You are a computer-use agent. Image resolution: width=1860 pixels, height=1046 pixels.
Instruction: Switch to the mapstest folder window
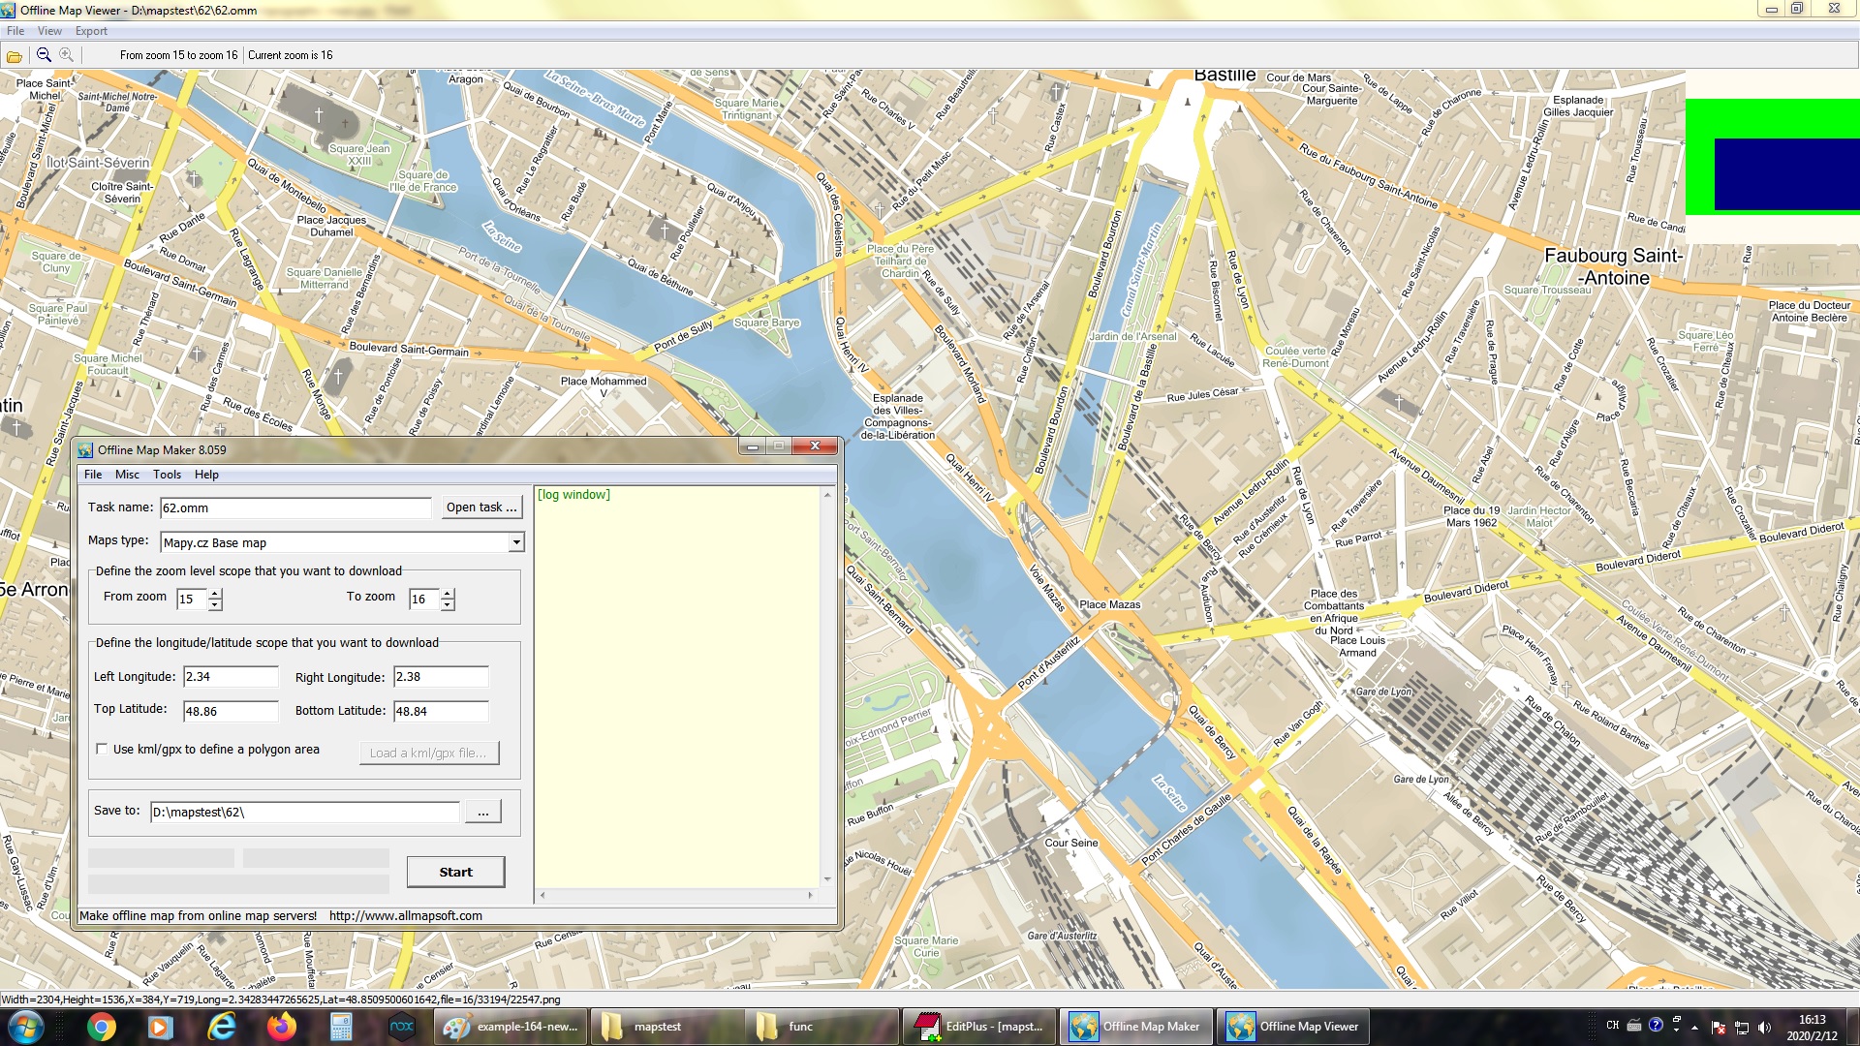(667, 1027)
